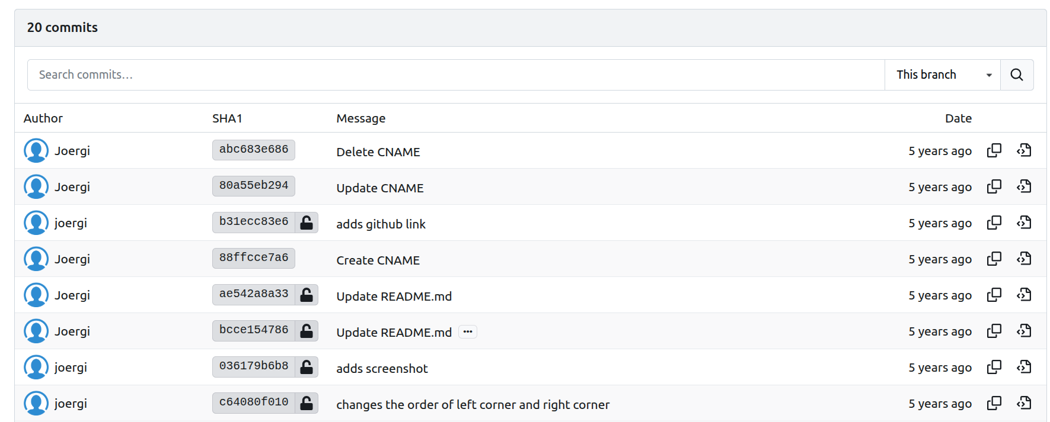The height and width of the screenshot is (422, 1050).
Task: Browse files at Create CNAME commit
Action: [x=1024, y=259]
